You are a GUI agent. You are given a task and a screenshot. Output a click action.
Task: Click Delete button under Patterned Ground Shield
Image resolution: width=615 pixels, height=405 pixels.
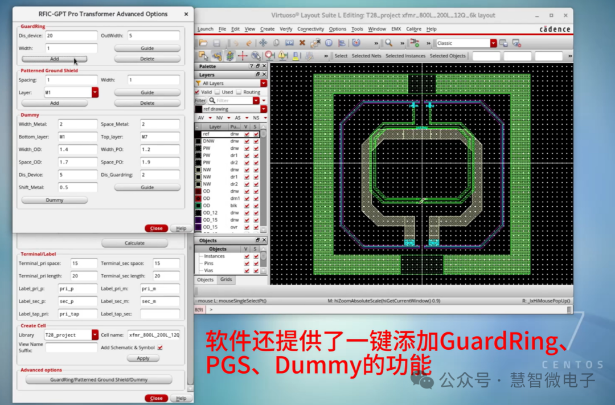pos(147,103)
